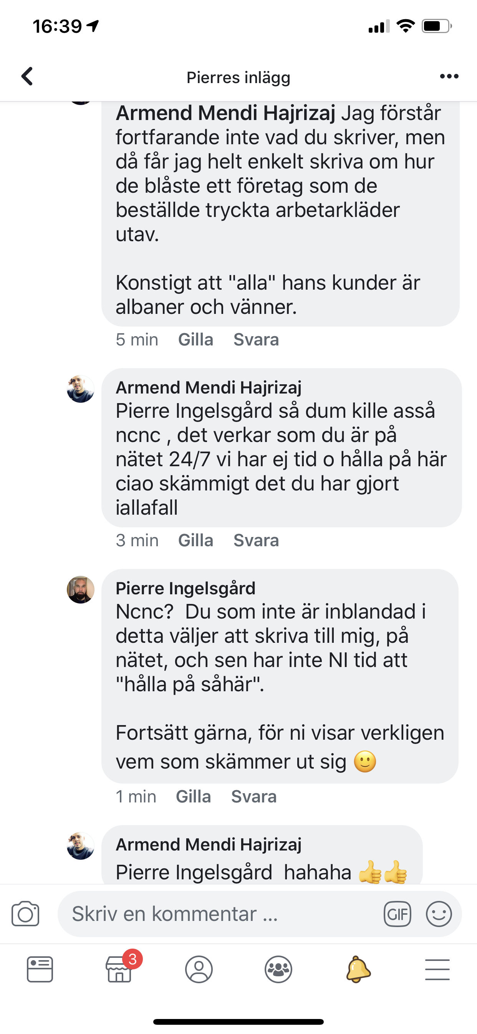Open the GIF picker
Image resolution: width=477 pixels, height=1034 pixels.
(x=397, y=914)
